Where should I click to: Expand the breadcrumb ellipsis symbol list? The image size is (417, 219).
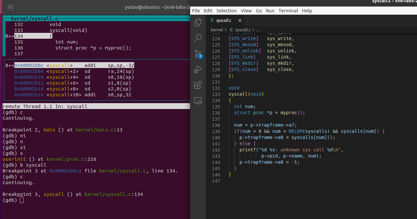(258, 30)
